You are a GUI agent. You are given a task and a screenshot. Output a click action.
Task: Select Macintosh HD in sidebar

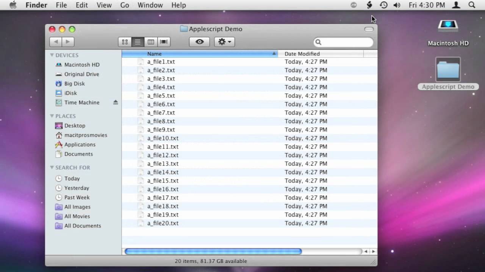pos(82,65)
